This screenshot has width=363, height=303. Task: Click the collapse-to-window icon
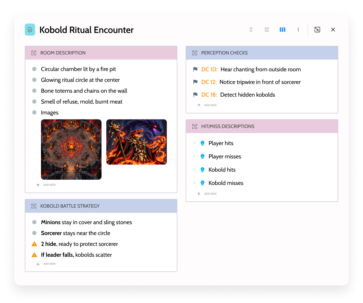(x=317, y=30)
